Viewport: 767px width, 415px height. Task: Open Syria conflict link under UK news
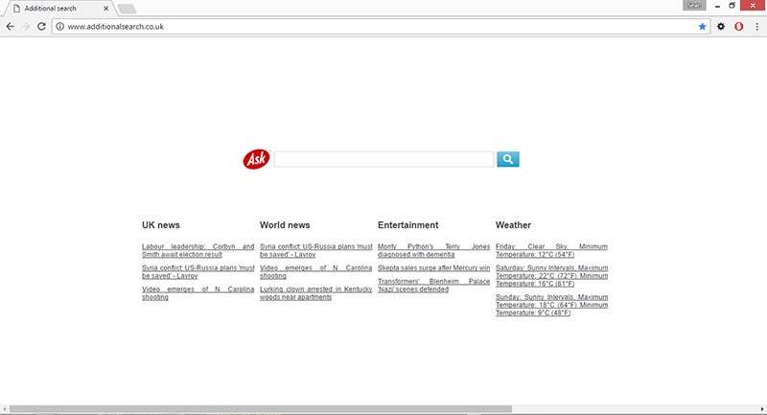[x=198, y=272]
